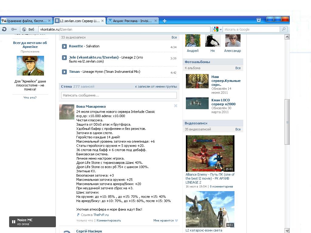Open the closed tabs trash icon
This screenshot has height=233, width=311.
[259, 20]
